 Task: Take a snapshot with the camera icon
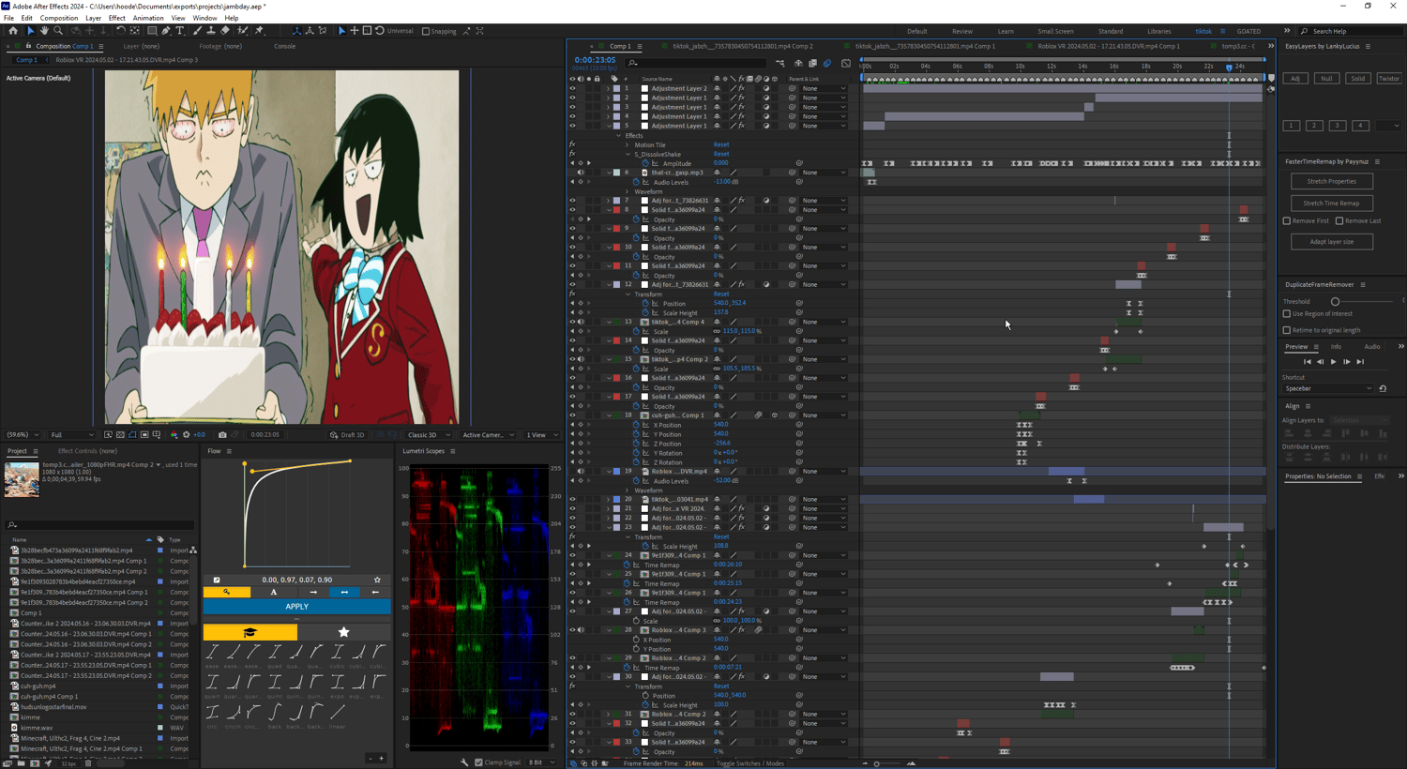[222, 435]
